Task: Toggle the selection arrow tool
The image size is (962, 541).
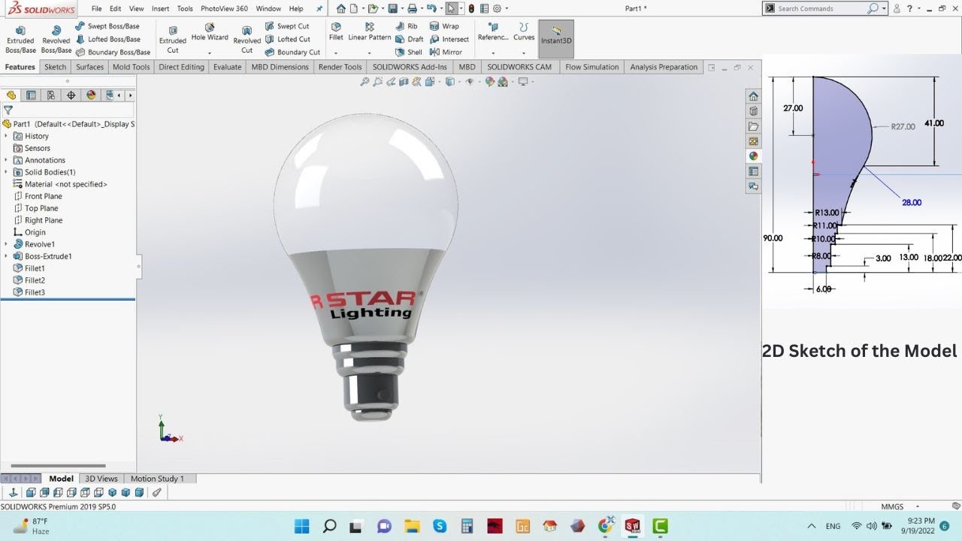Action: coord(451,8)
